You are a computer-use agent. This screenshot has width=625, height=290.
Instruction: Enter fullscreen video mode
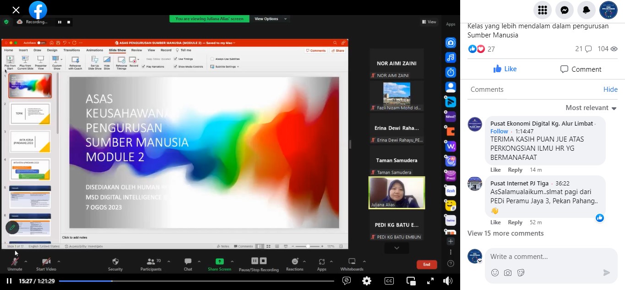click(x=430, y=281)
